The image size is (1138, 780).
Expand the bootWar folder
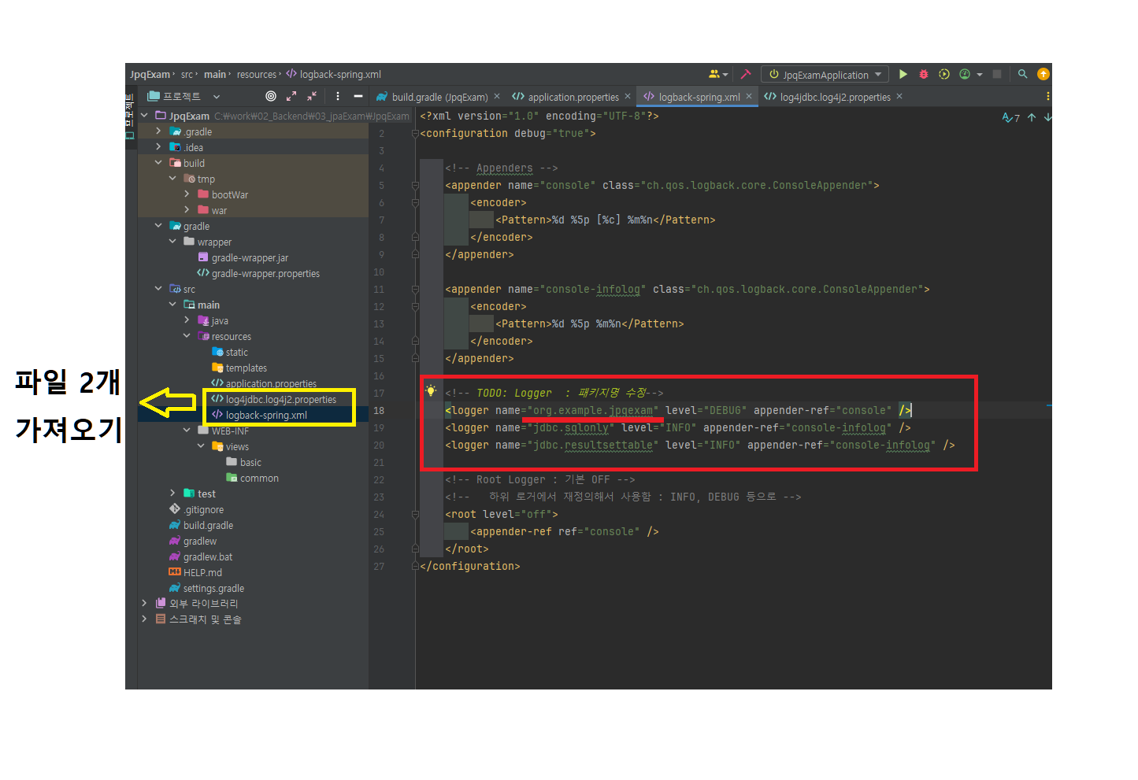point(187,194)
